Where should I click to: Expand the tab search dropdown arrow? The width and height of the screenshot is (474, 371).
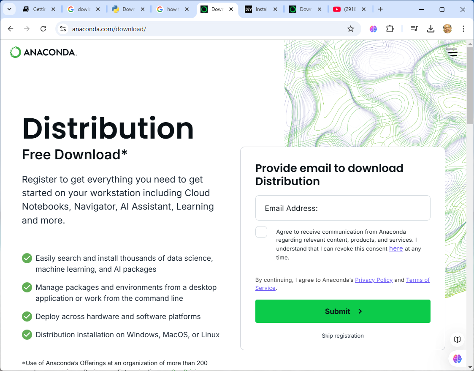click(9, 9)
